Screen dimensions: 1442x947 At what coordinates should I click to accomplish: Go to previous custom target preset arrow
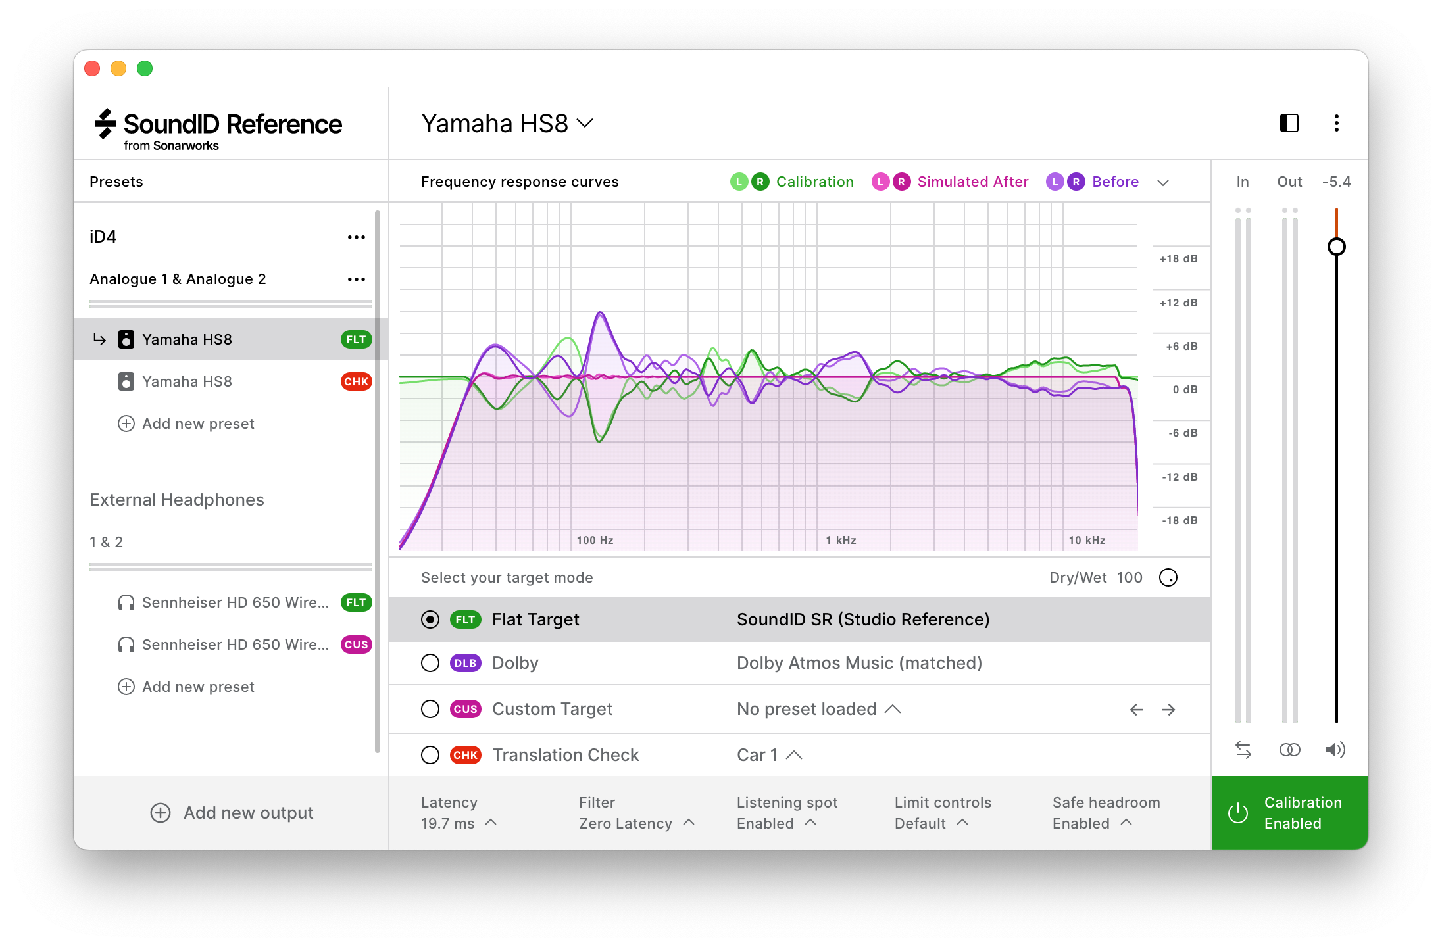(x=1137, y=710)
